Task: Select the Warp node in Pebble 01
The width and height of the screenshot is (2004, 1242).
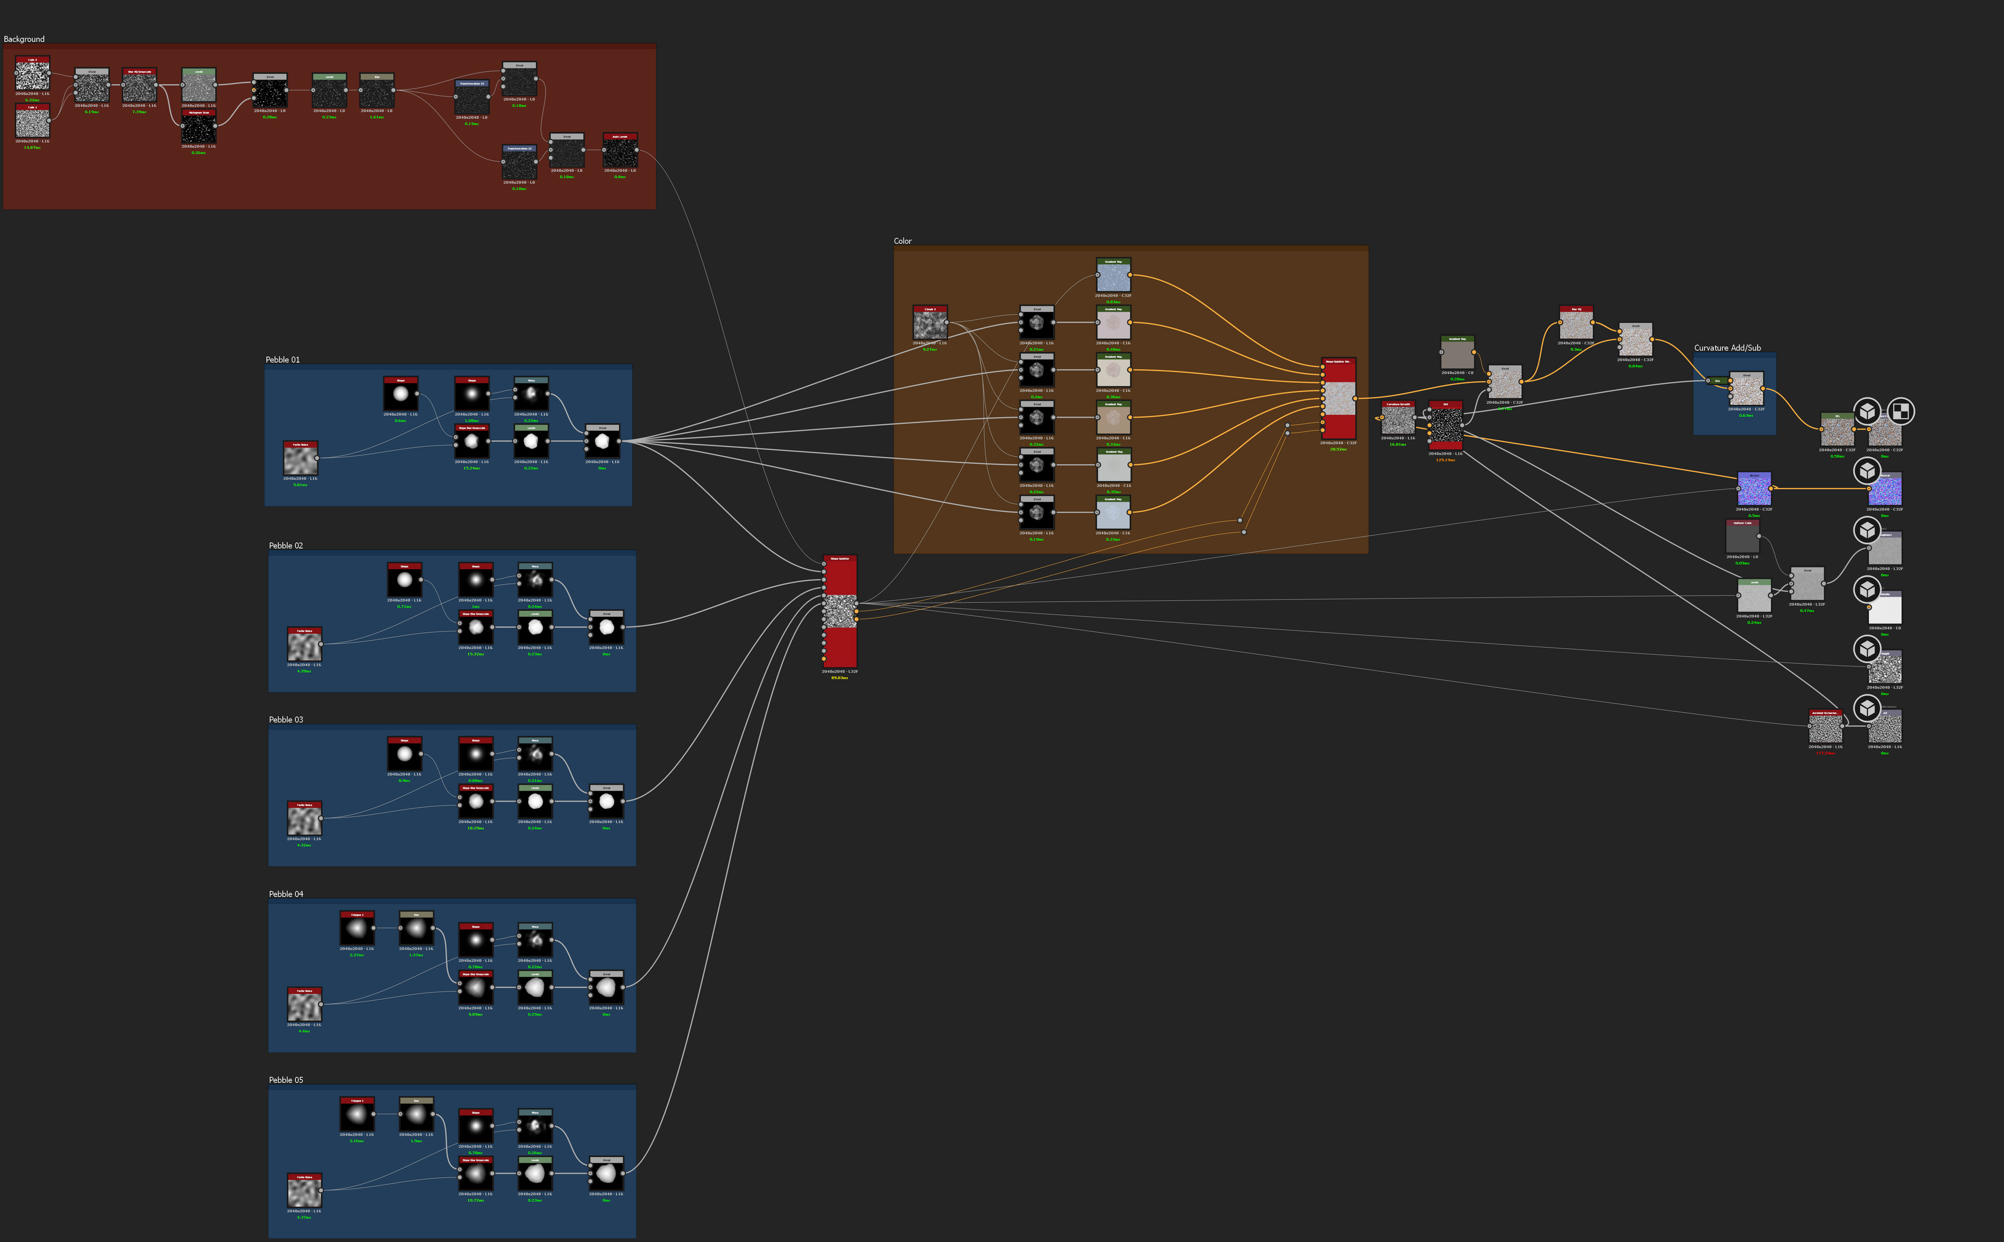Action: [x=531, y=395]
